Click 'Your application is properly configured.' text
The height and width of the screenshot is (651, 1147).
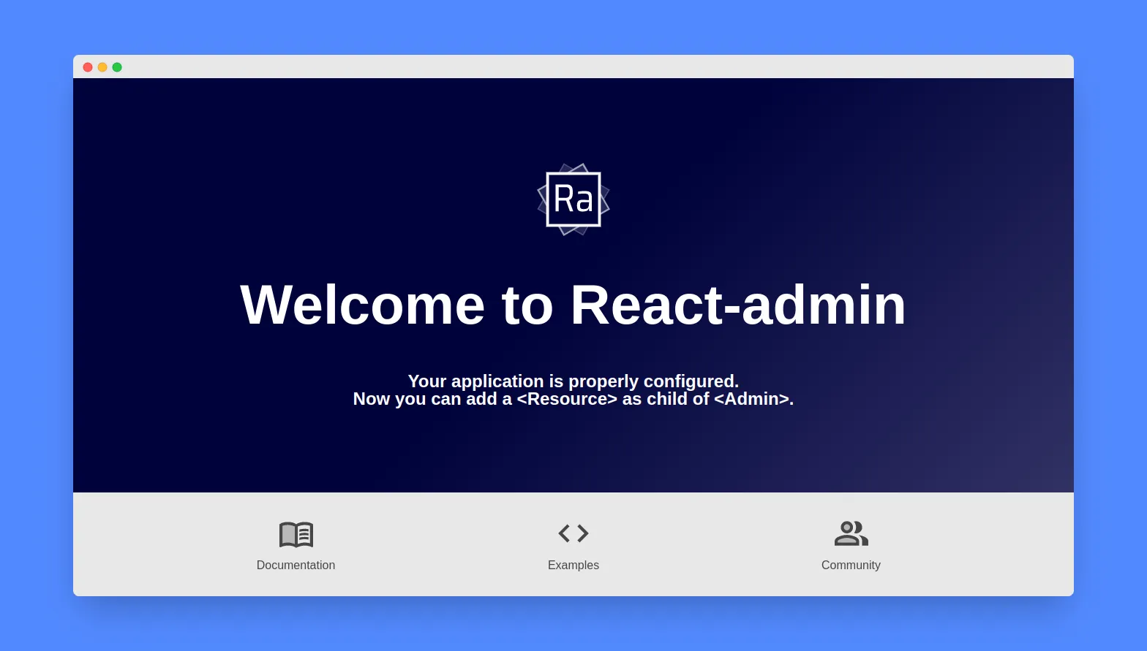(x=573, y=381)
